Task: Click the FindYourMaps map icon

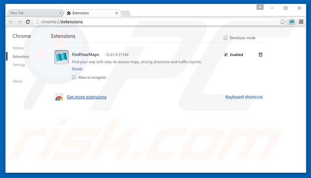Action: [61, 57]
